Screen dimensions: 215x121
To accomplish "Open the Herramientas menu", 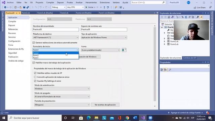I will point(91,2).
